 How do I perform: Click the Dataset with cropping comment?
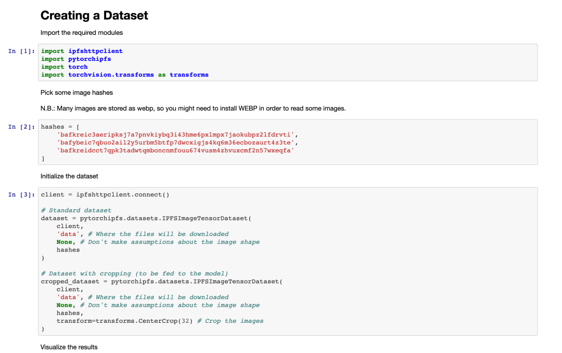click(134, 274)
